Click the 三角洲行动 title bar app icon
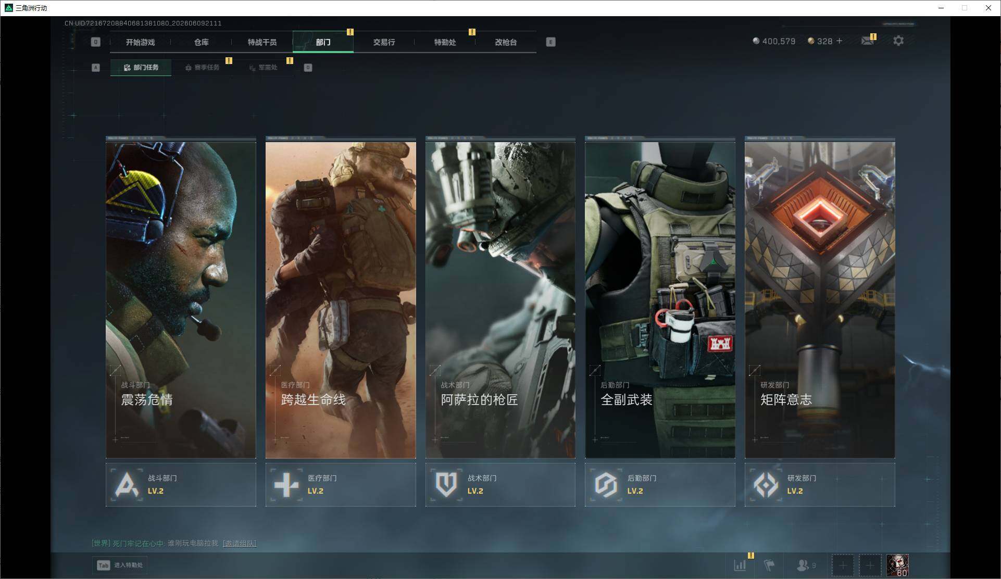Screen dimensions: 1001x579 pyautogui.click(x=8, y=8)
